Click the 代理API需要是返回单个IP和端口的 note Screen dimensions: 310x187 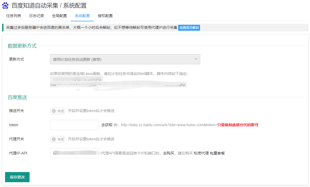[x=131, y=153]
